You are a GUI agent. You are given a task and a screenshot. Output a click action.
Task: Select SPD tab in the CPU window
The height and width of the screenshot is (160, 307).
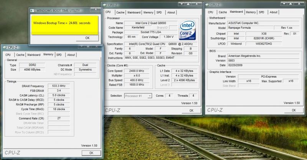pos(159,12)
